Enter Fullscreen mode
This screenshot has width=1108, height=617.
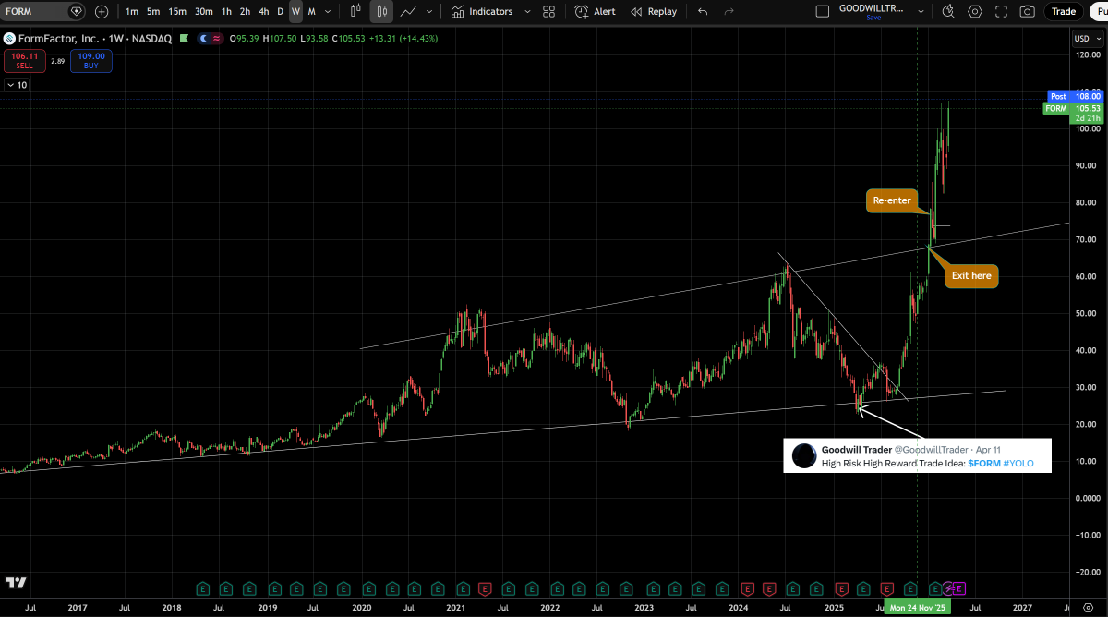[1001, 11]
